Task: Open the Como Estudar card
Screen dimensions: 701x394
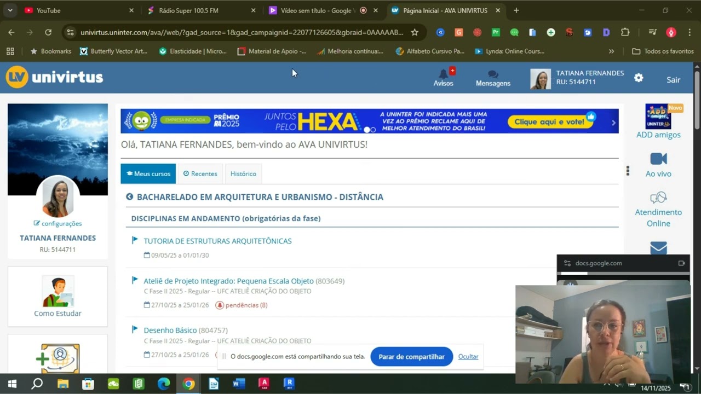Action: coord(58,297)
